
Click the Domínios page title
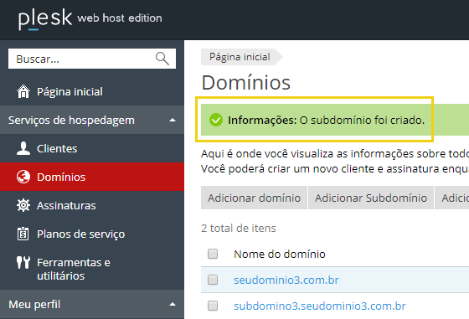click(246, 83)
